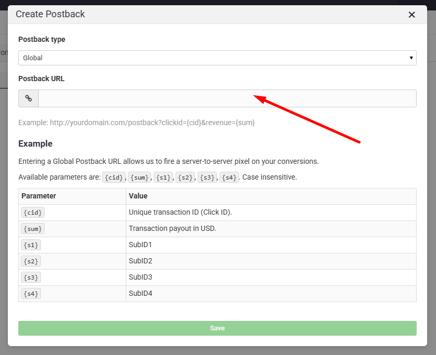Click the SubID4 value cell

(140, 294)
